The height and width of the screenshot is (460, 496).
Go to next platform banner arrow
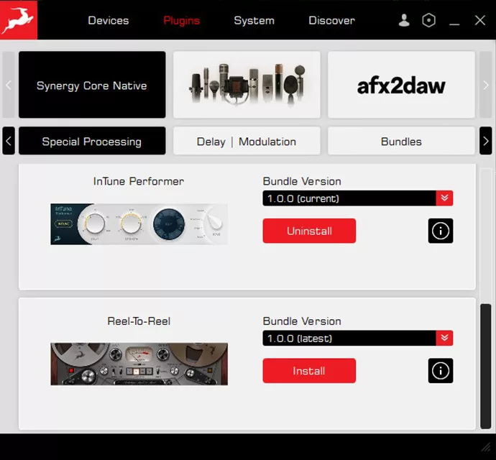coord(486,85)
